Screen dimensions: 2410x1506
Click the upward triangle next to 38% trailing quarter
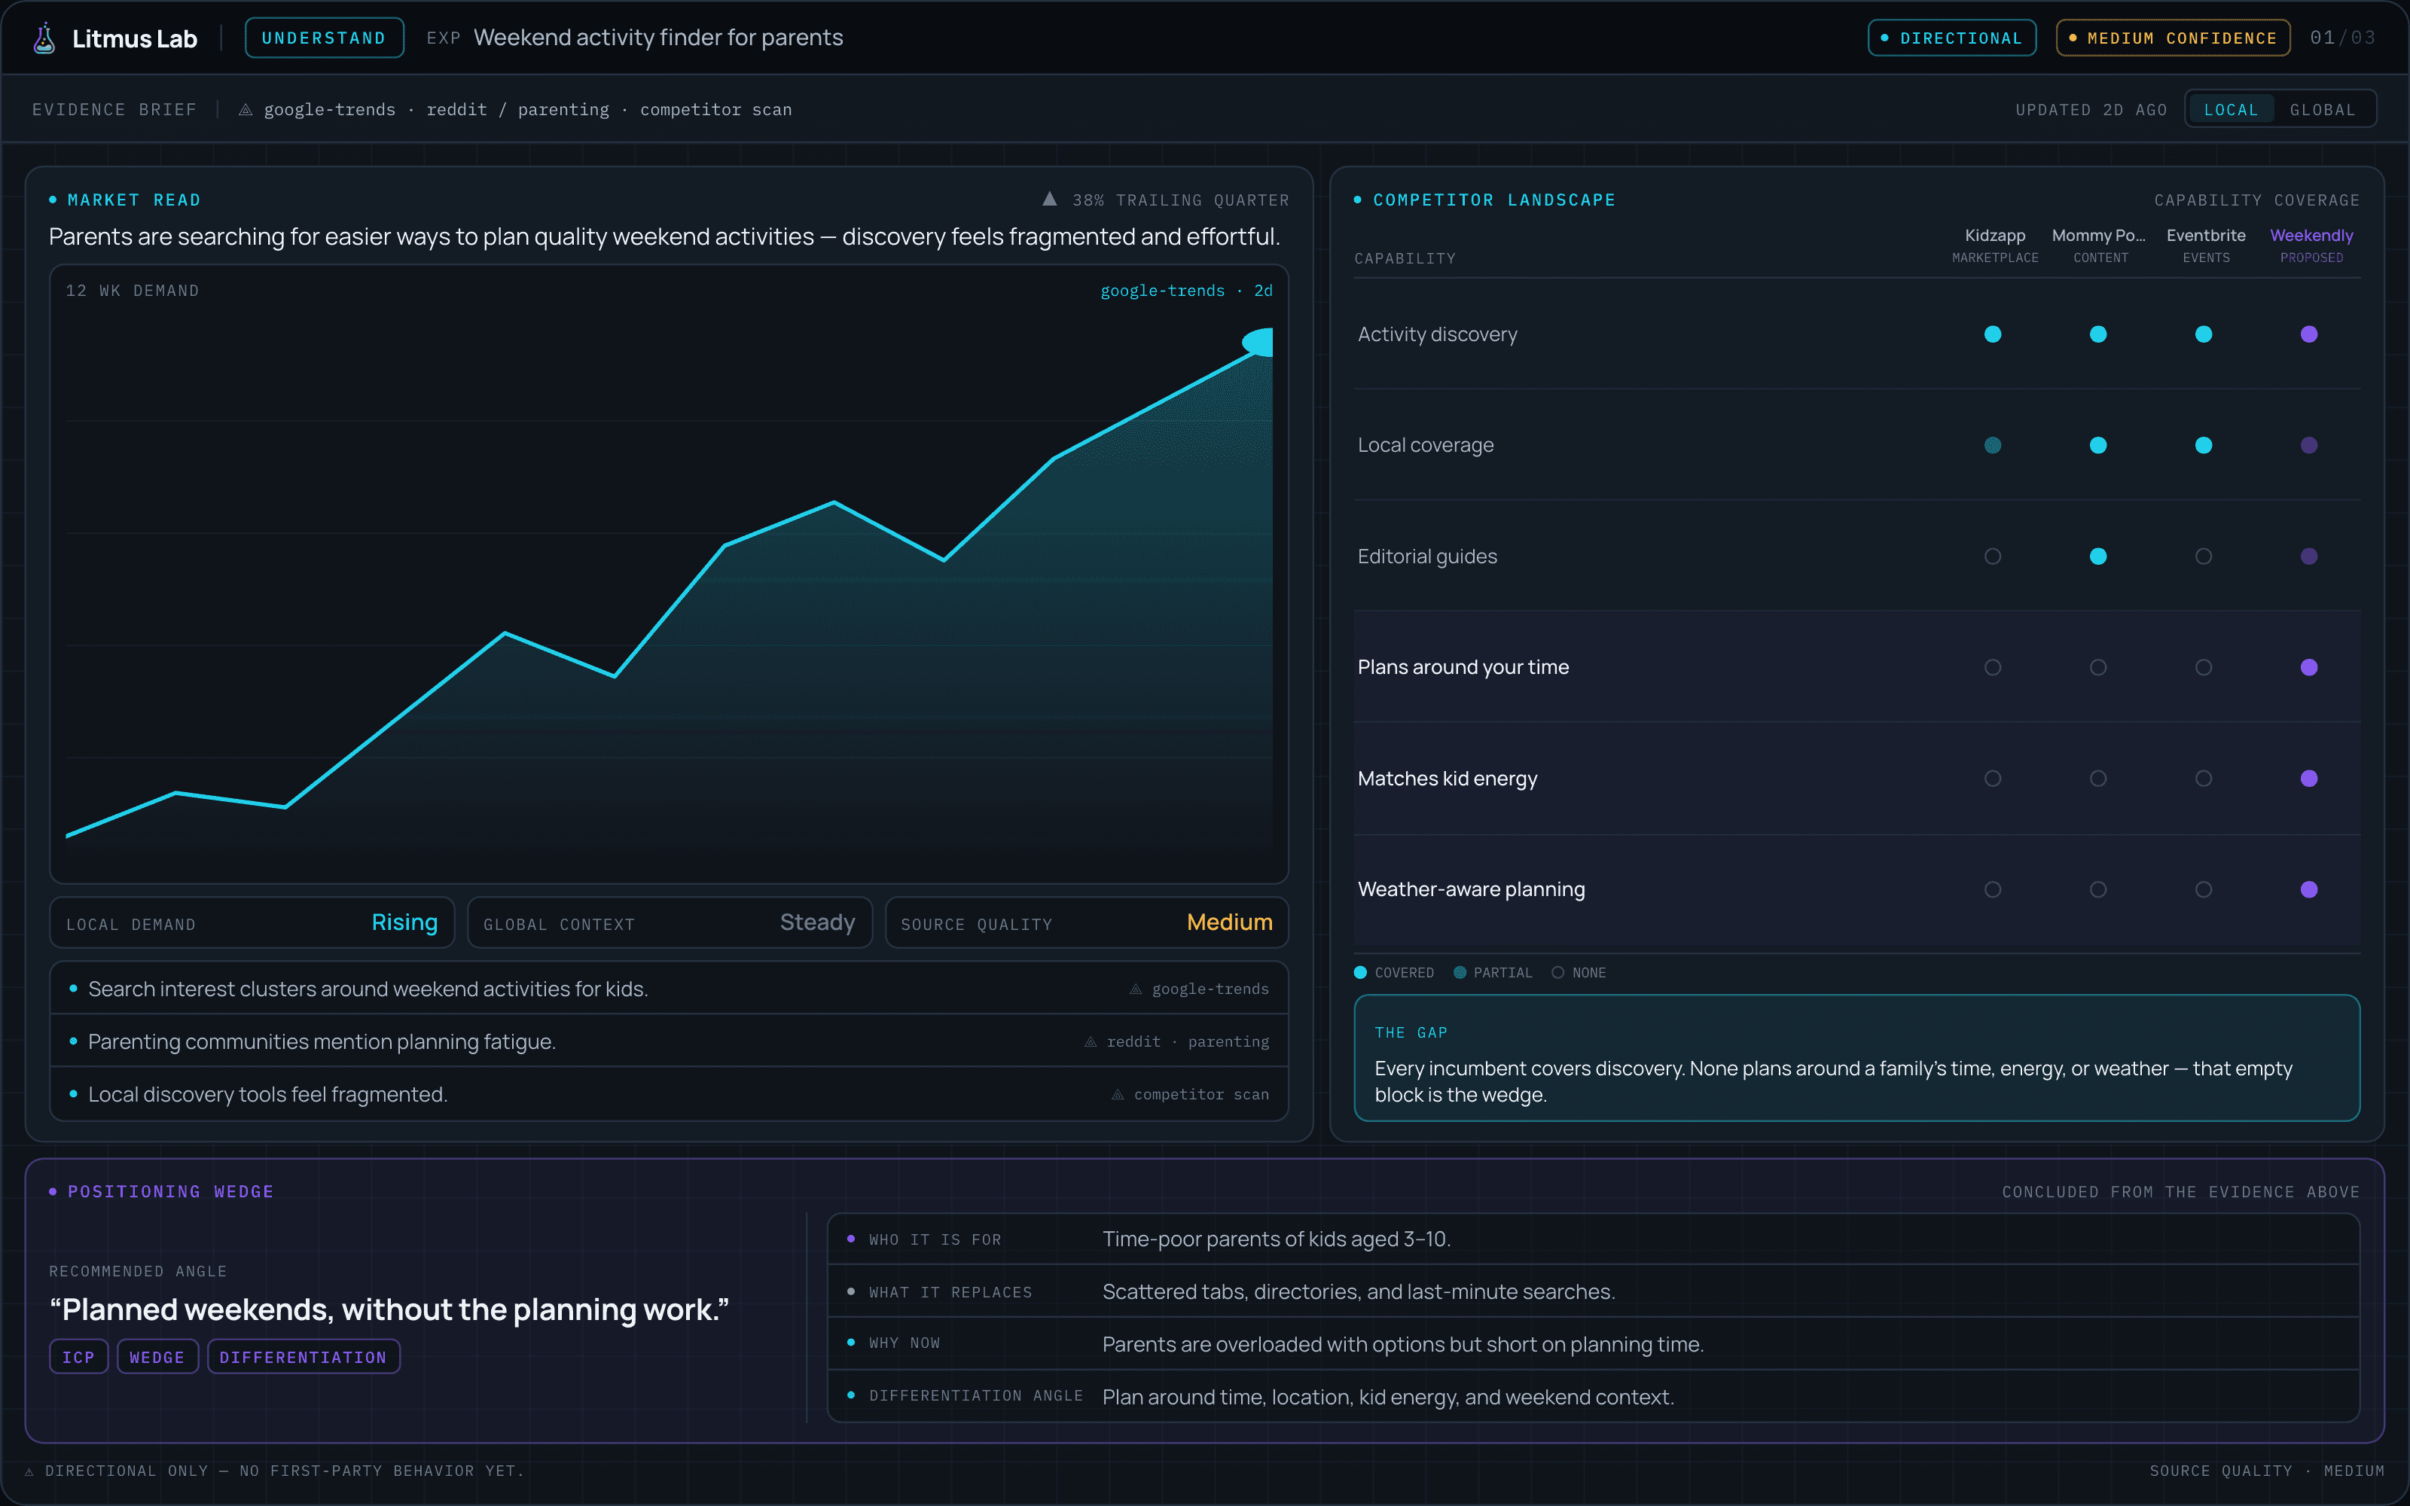[1050, 200]
